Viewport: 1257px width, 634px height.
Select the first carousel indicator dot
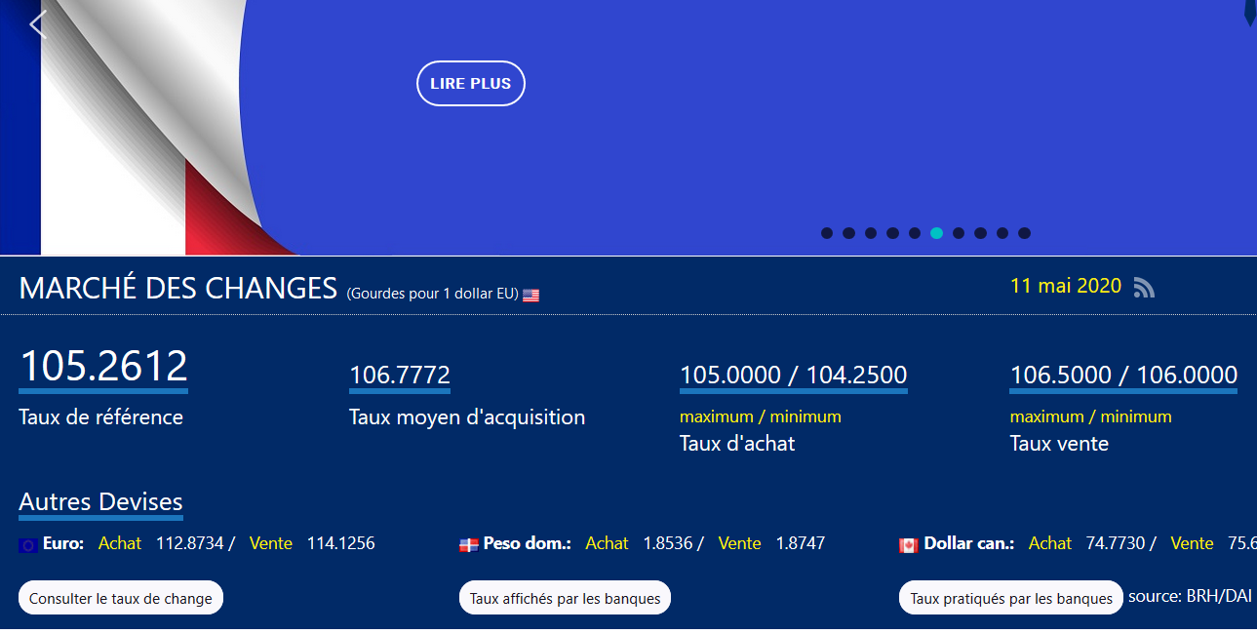tap(827, 233)
